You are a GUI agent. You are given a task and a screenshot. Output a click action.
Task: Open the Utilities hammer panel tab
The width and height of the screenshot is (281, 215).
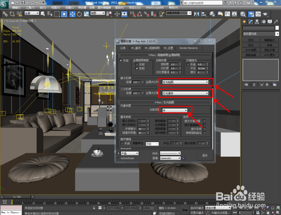(276, 22)
